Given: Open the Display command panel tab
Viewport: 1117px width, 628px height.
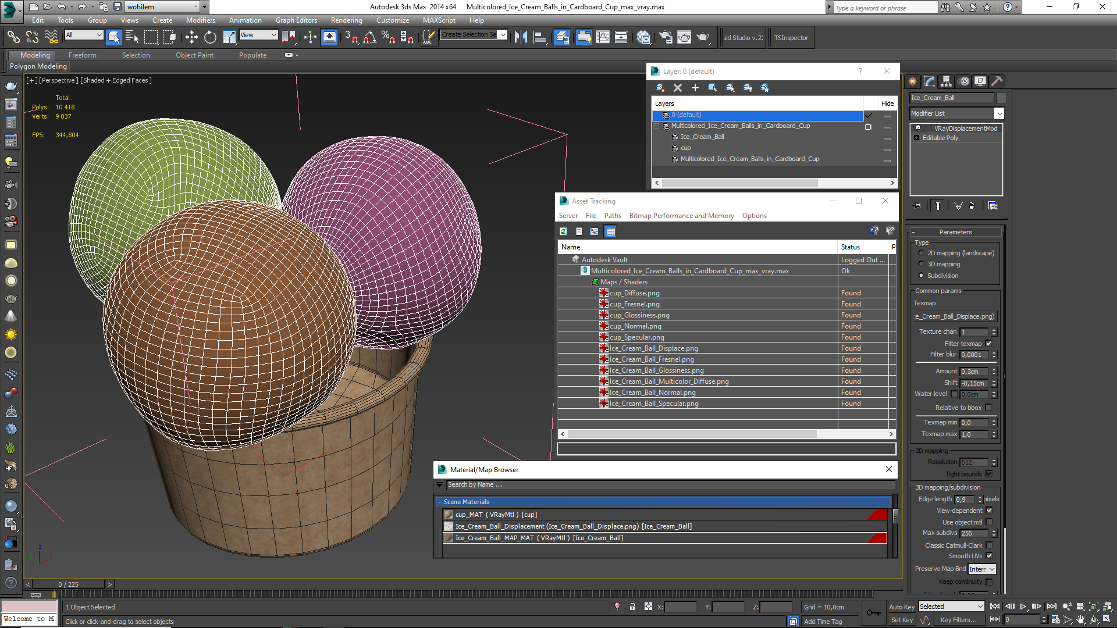Looking at the screenshot, I should [x=980, y=81].
